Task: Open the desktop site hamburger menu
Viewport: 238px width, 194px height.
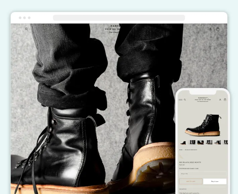Action: [20, 29]
